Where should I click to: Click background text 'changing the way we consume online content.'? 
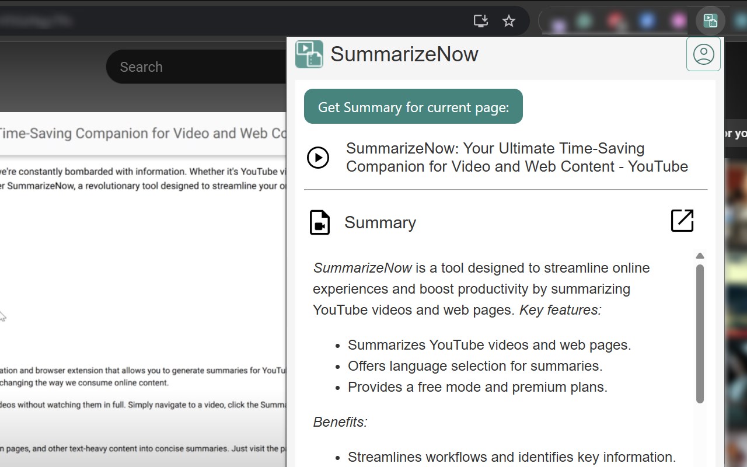(84, 383)
